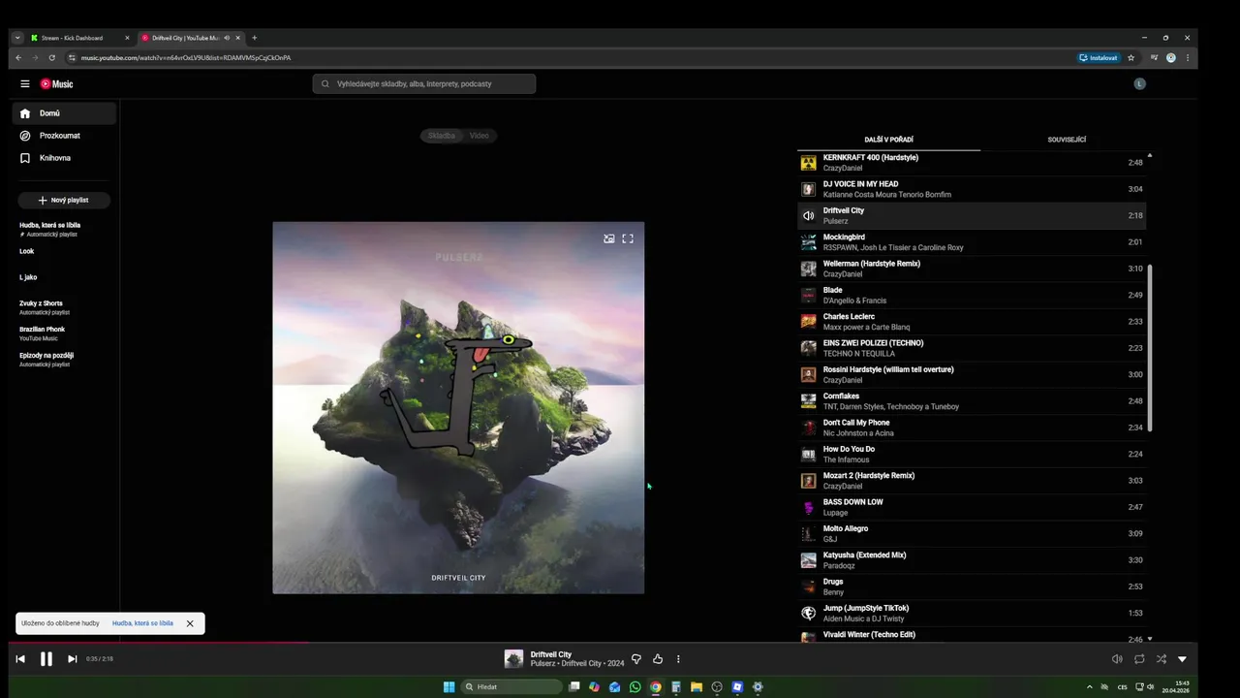Play Mockingbird from the queue
1240x698 pixels.
point(972,242)
